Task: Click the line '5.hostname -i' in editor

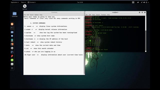Action: [x=46, y=39]
